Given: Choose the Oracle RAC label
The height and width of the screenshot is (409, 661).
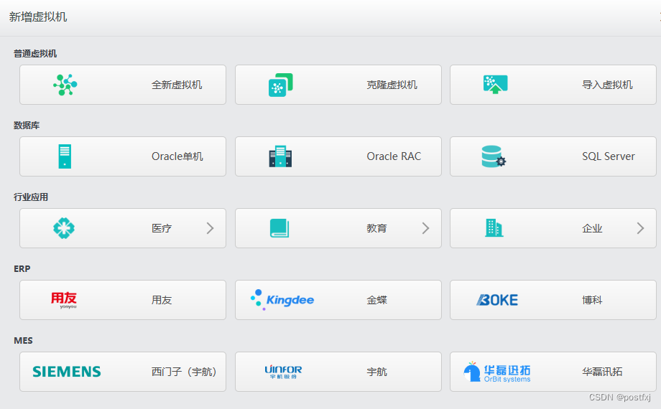Looking at the screenshot, I should [x=394, y=156].
